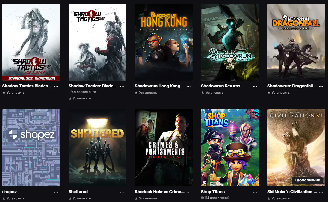Open three-dot menu for Shop Titans
The image size is (328, 202).
click(x=255, y=192)
